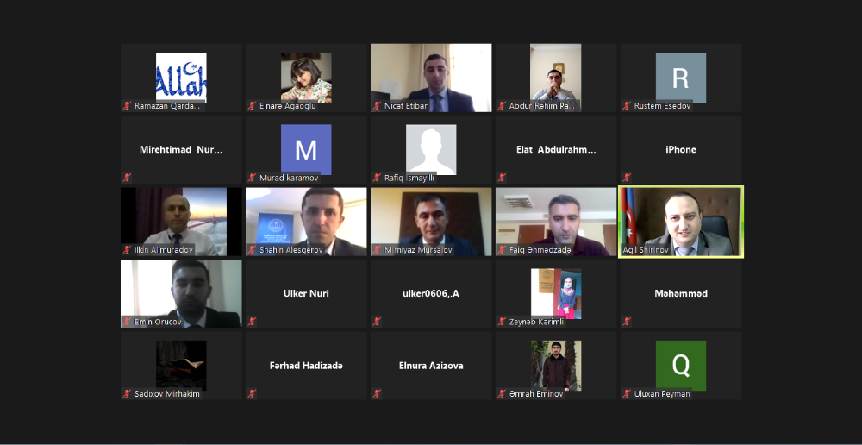Open Shahin Alesgerov's video tile
This screenshot has height=445, width=862.
coord(306,222)
